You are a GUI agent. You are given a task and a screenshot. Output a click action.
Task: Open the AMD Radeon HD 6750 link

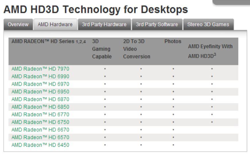(40, 122)
